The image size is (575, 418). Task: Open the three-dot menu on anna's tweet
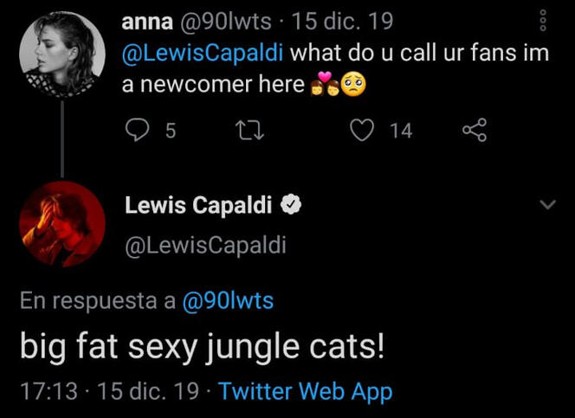coord(544,21)
